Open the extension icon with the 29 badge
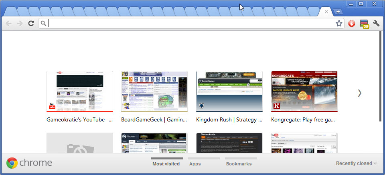385x175 pixels. 365,24
